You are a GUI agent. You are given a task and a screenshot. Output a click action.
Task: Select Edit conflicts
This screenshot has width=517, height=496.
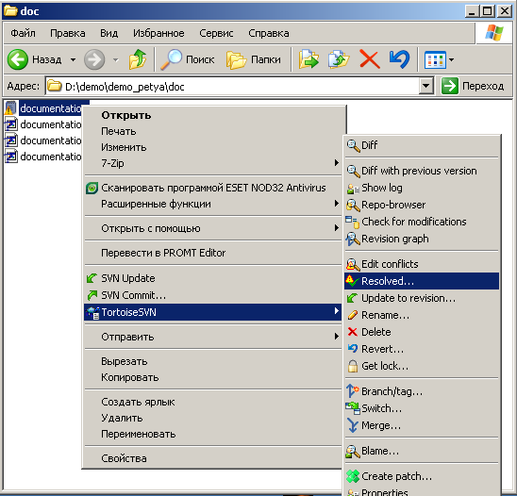pyautogui.click(x=422, y=264)
